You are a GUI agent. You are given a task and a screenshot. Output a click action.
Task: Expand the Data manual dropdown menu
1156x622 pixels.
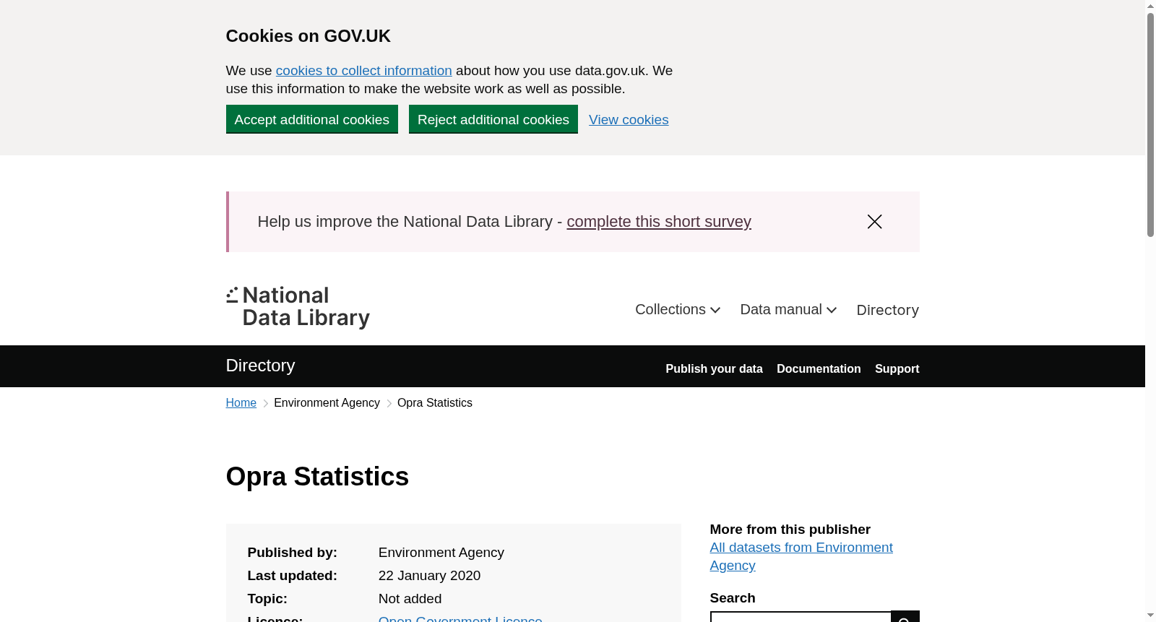click(788, 310)
